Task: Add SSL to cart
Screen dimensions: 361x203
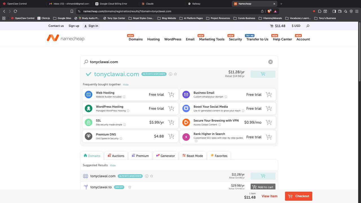Action: point(171,122)
